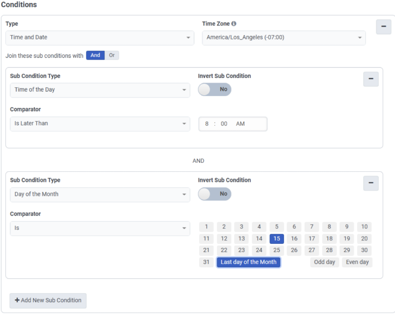Viewport: 395px width, 314px height.
Task: Open Sub Condition Type dropdown Day of the Month
Action: tap(100, 194)
